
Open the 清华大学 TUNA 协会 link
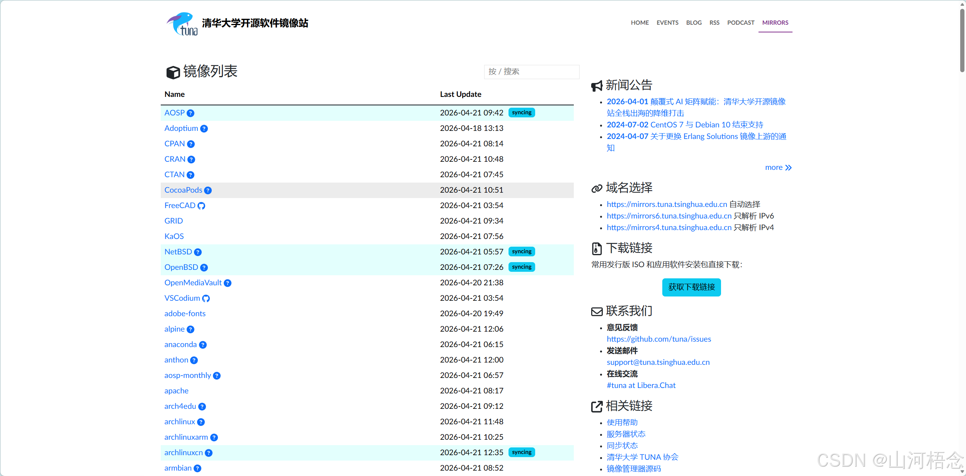(643, 457)
